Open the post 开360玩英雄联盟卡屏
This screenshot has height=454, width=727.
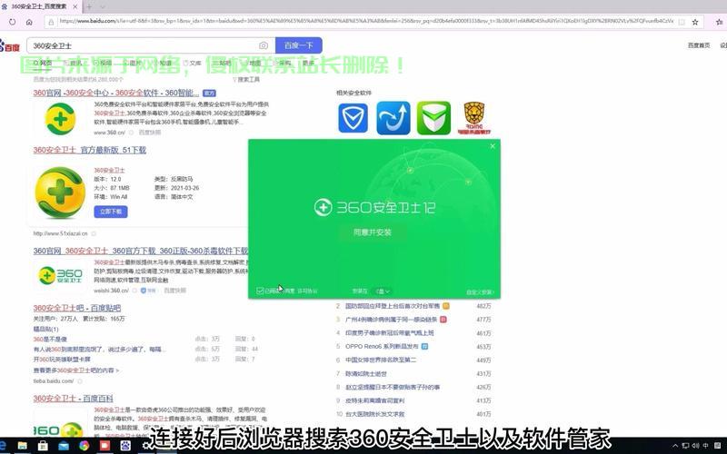[x=62, y=360]
